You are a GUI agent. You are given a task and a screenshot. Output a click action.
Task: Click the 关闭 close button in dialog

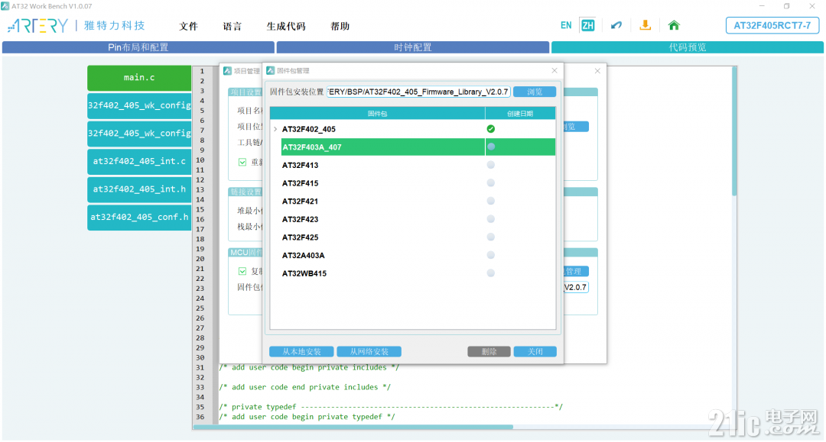coord(535,352)
